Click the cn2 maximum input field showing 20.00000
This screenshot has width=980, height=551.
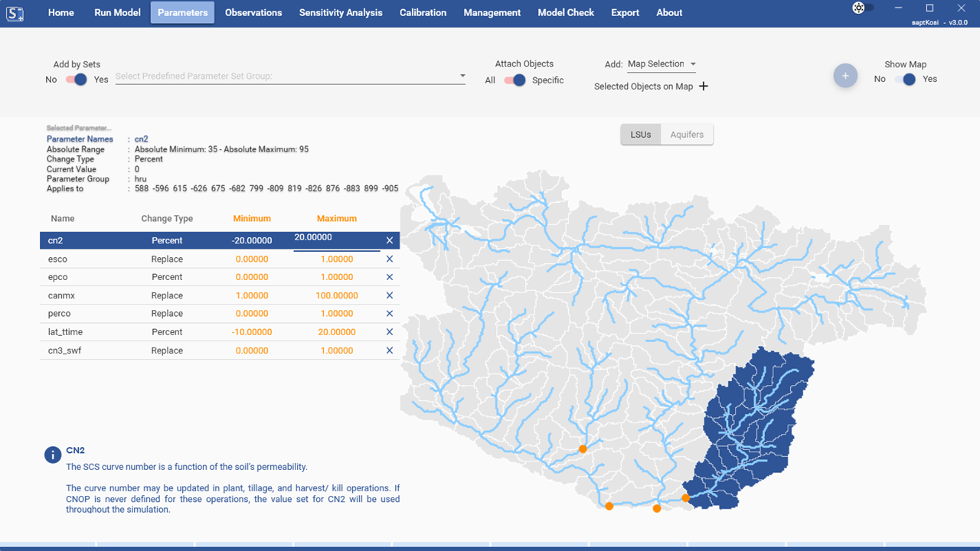point(336,240)
